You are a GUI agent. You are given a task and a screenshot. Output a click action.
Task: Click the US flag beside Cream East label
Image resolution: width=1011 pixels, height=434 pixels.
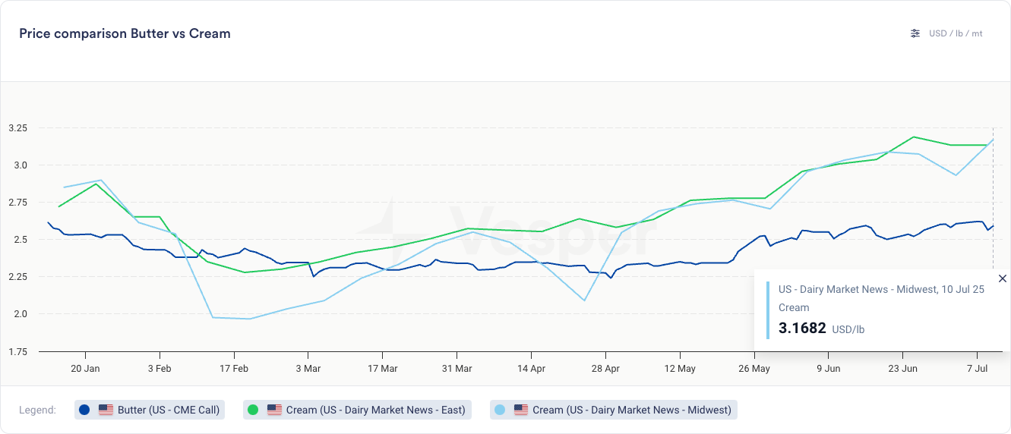pyautogui.click(x=274, y=410)
